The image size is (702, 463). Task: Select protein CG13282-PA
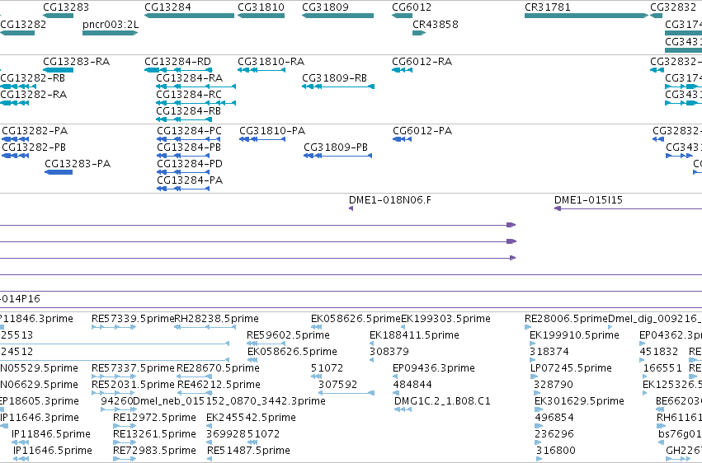(15, 139)
